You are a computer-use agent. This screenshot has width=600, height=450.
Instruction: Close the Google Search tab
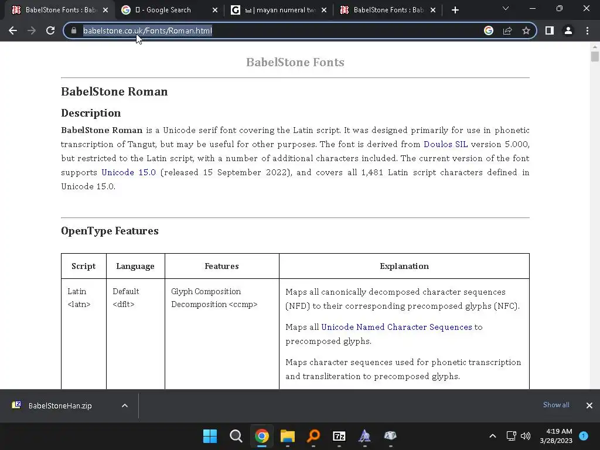coord(215,10)
